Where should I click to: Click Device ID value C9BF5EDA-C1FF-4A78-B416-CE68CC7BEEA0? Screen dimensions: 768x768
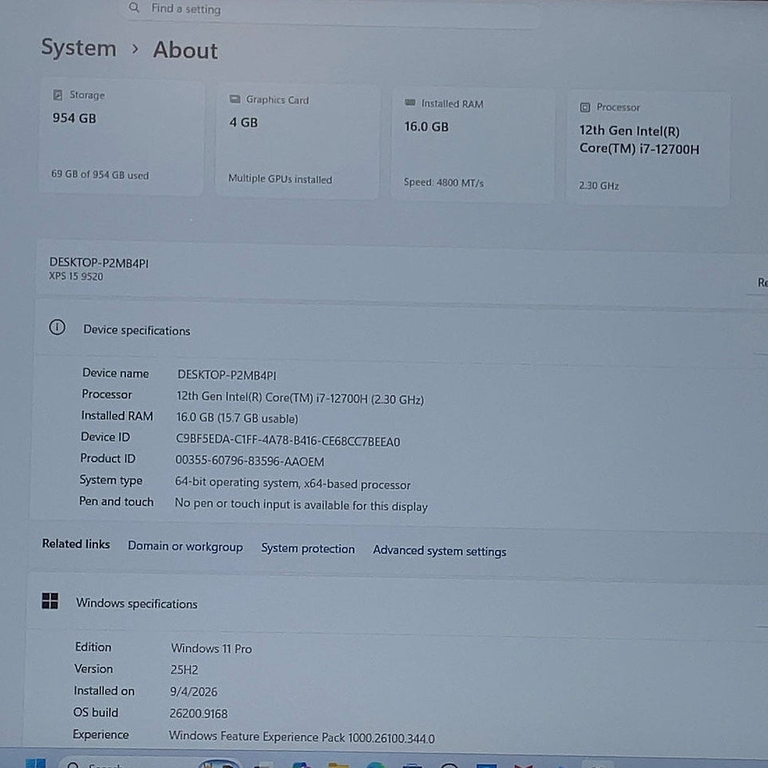[287, 441]
